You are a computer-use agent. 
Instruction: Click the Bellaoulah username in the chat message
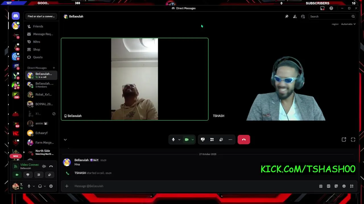(81, 160)
